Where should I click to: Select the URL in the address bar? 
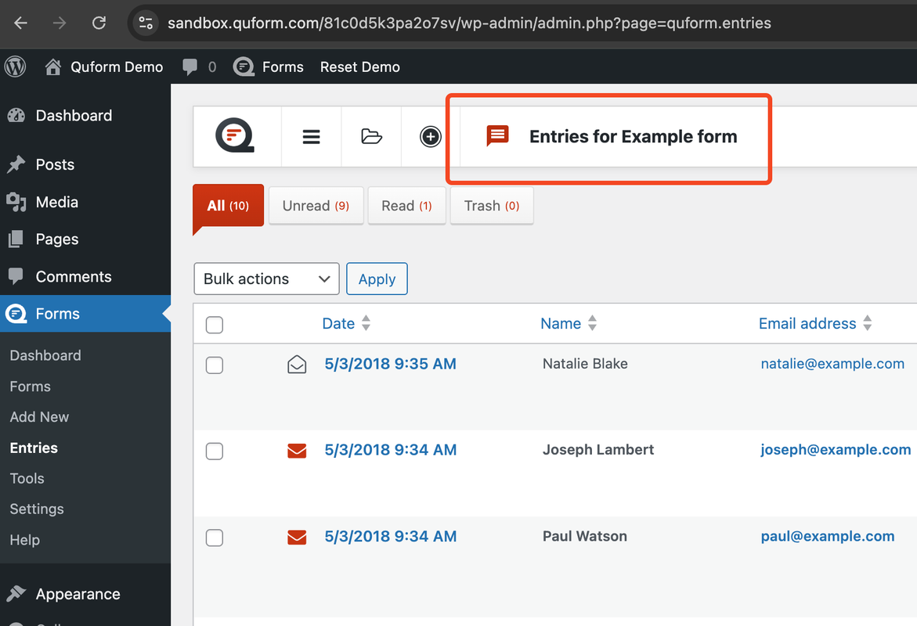[x=469, y=23]
